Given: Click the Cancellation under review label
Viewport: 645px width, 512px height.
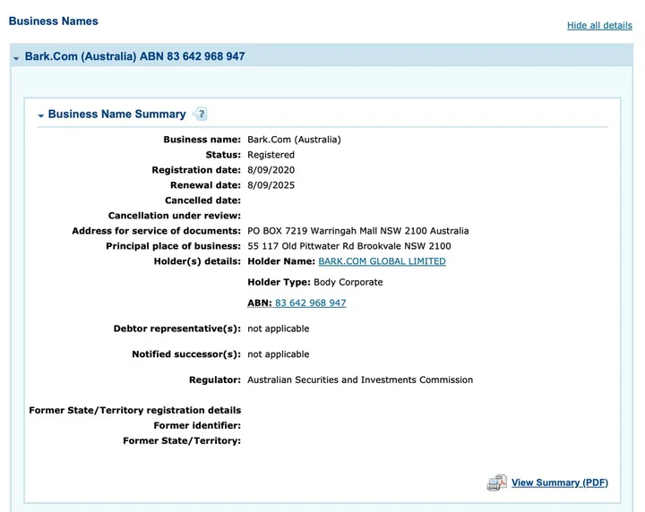Looking at the screenshot, I should click(x=175, y=216).
